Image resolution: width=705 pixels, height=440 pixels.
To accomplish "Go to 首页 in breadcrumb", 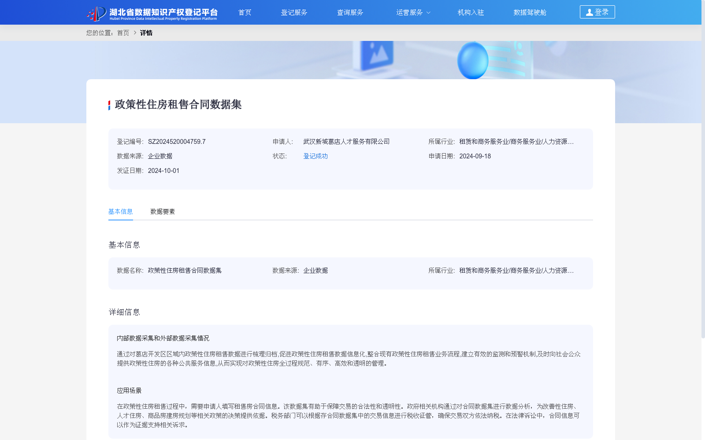I will coord(123,33).
